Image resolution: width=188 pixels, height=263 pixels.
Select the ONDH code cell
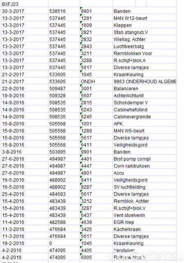tap(96, 81)
